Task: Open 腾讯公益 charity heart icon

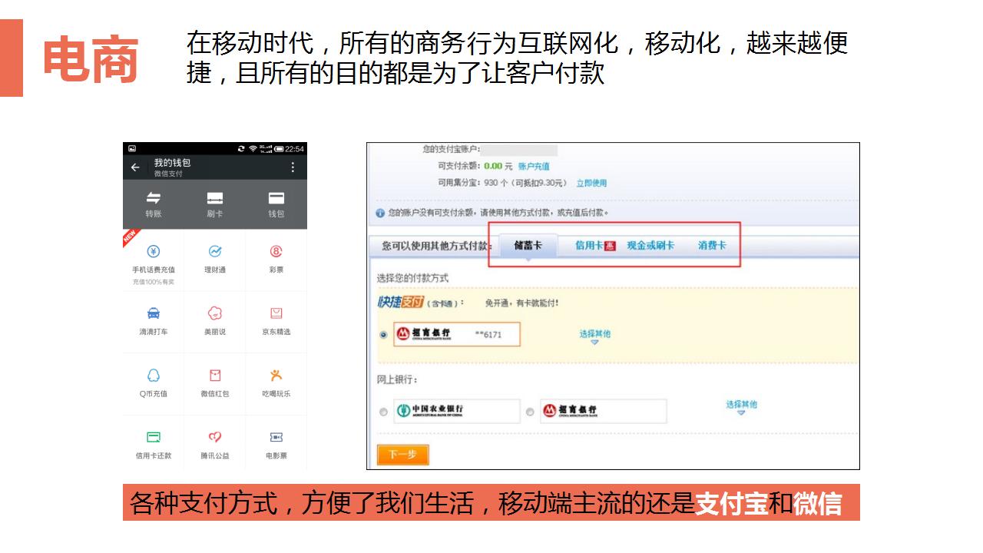Action: pos(215,437)
